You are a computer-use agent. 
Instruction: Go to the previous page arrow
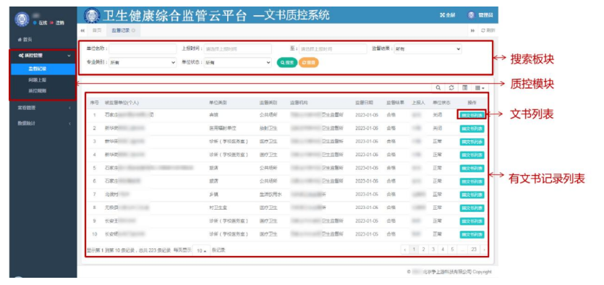point(405,250)
